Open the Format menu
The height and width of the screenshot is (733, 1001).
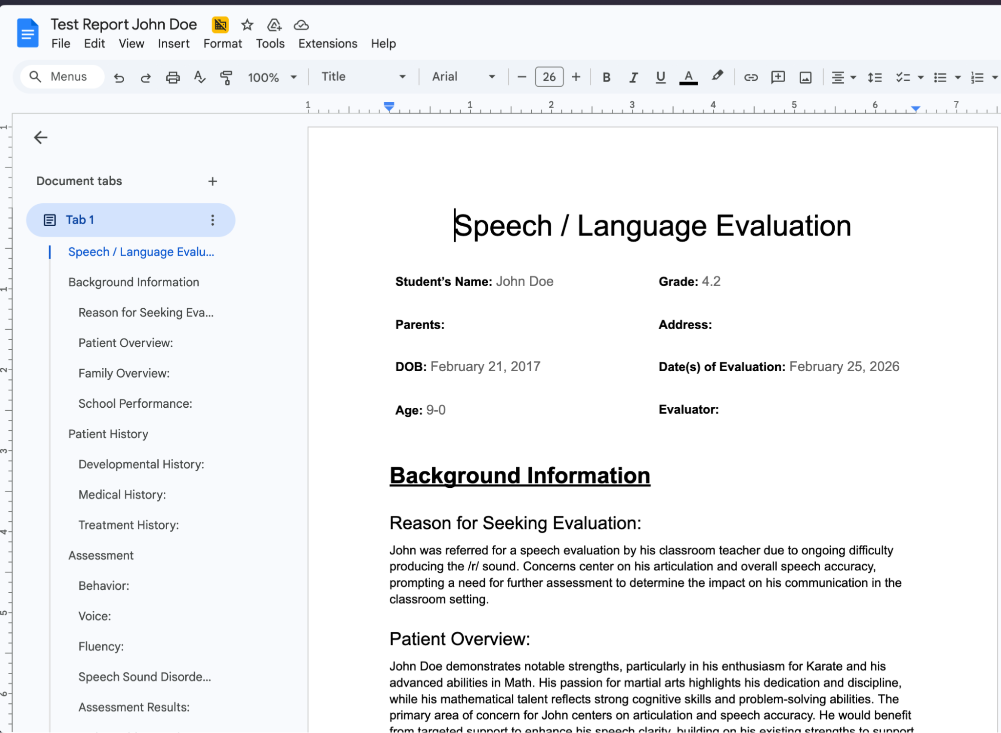coord(222,44)
